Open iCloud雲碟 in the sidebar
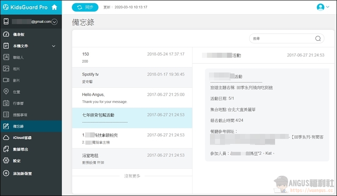 click(x=21, y=138)
